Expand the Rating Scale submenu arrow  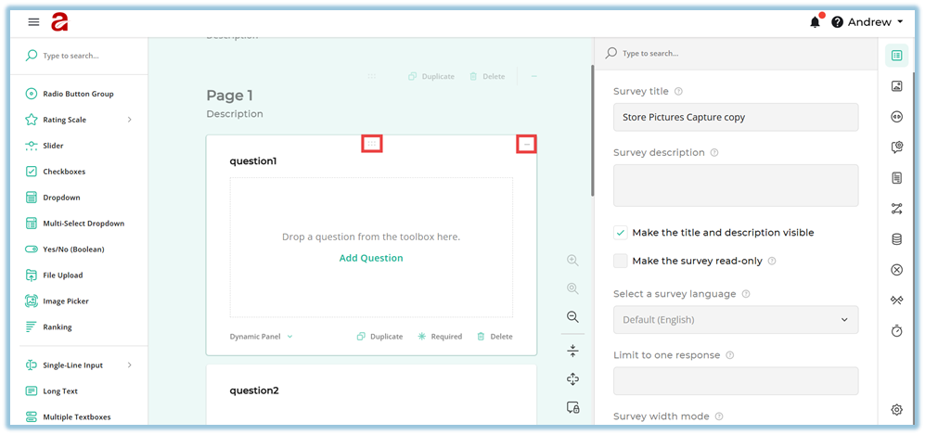tap(129, 120)
